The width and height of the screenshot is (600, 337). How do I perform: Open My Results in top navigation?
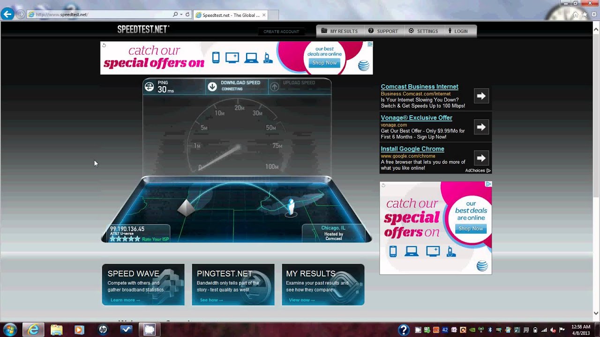click(340, 31)
